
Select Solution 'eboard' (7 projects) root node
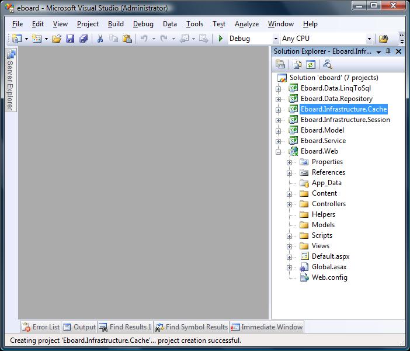tap(333, 78)
